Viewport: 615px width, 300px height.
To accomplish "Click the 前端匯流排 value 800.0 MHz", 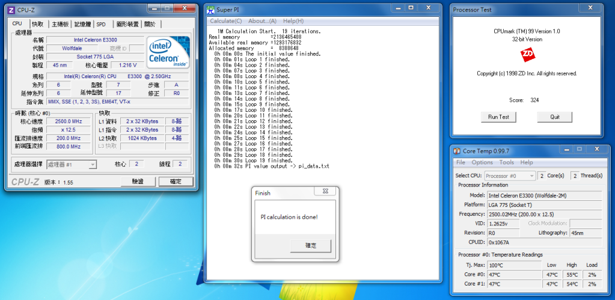I will [x=69, y=146].
